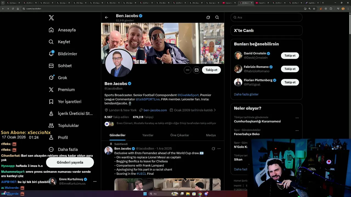
Task: Click the Ara search field
Action: [x=267, y=17]
